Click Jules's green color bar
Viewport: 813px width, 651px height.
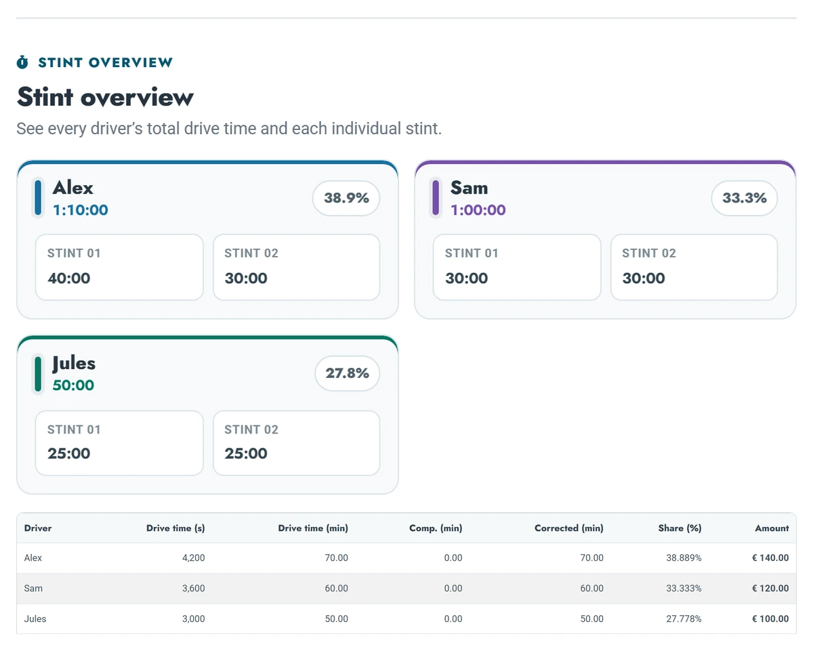coord(38,374)
